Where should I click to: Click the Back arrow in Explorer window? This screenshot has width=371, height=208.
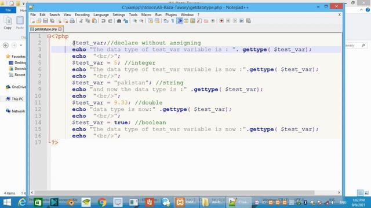tap(6, 45)
